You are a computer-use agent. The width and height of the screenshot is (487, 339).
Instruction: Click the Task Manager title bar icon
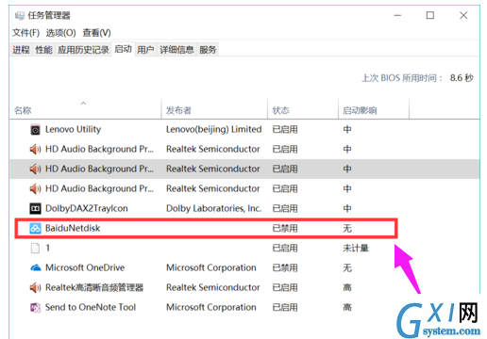[20, 15]
